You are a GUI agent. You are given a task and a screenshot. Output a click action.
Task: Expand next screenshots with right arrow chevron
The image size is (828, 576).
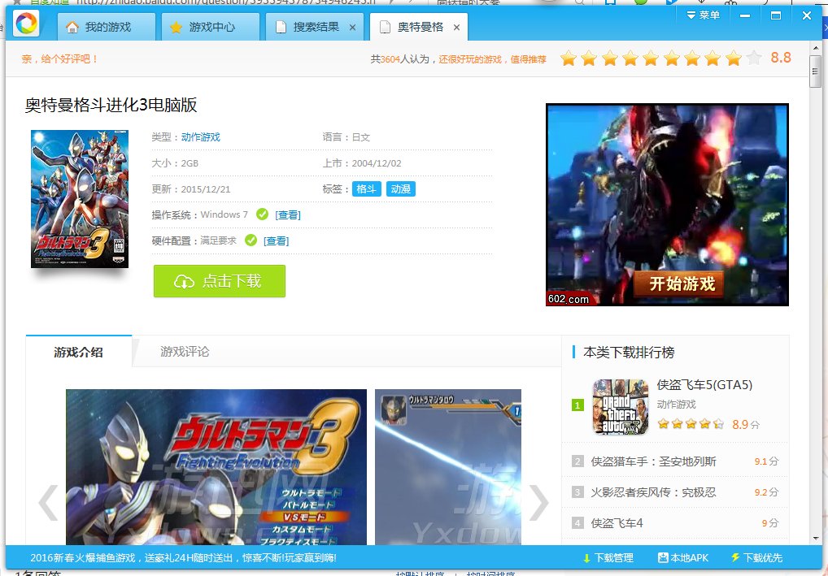539,503
